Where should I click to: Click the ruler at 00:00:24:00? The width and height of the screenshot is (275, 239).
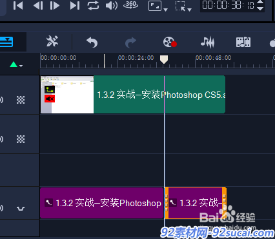(x=136, y=58)
